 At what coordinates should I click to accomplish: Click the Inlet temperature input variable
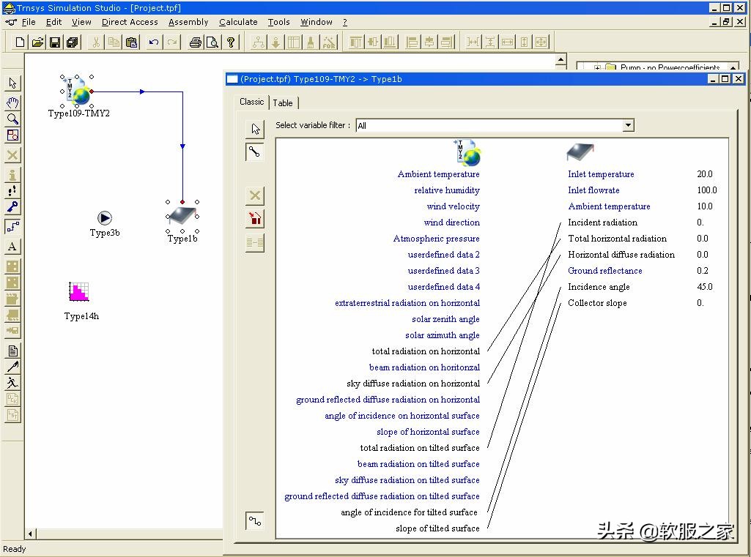coord(601,174)
